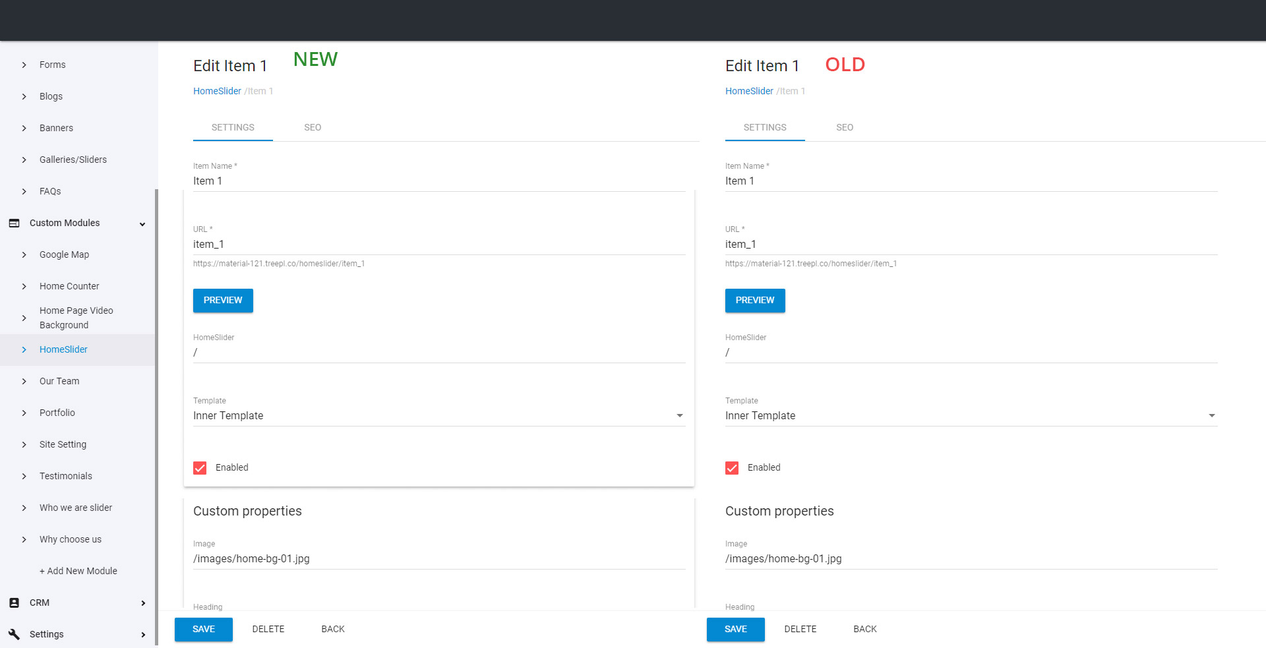This screenshot has height=648, width=1266.
Task: Click the Custom Modules window icon
Action: click(x=14, y=223)
